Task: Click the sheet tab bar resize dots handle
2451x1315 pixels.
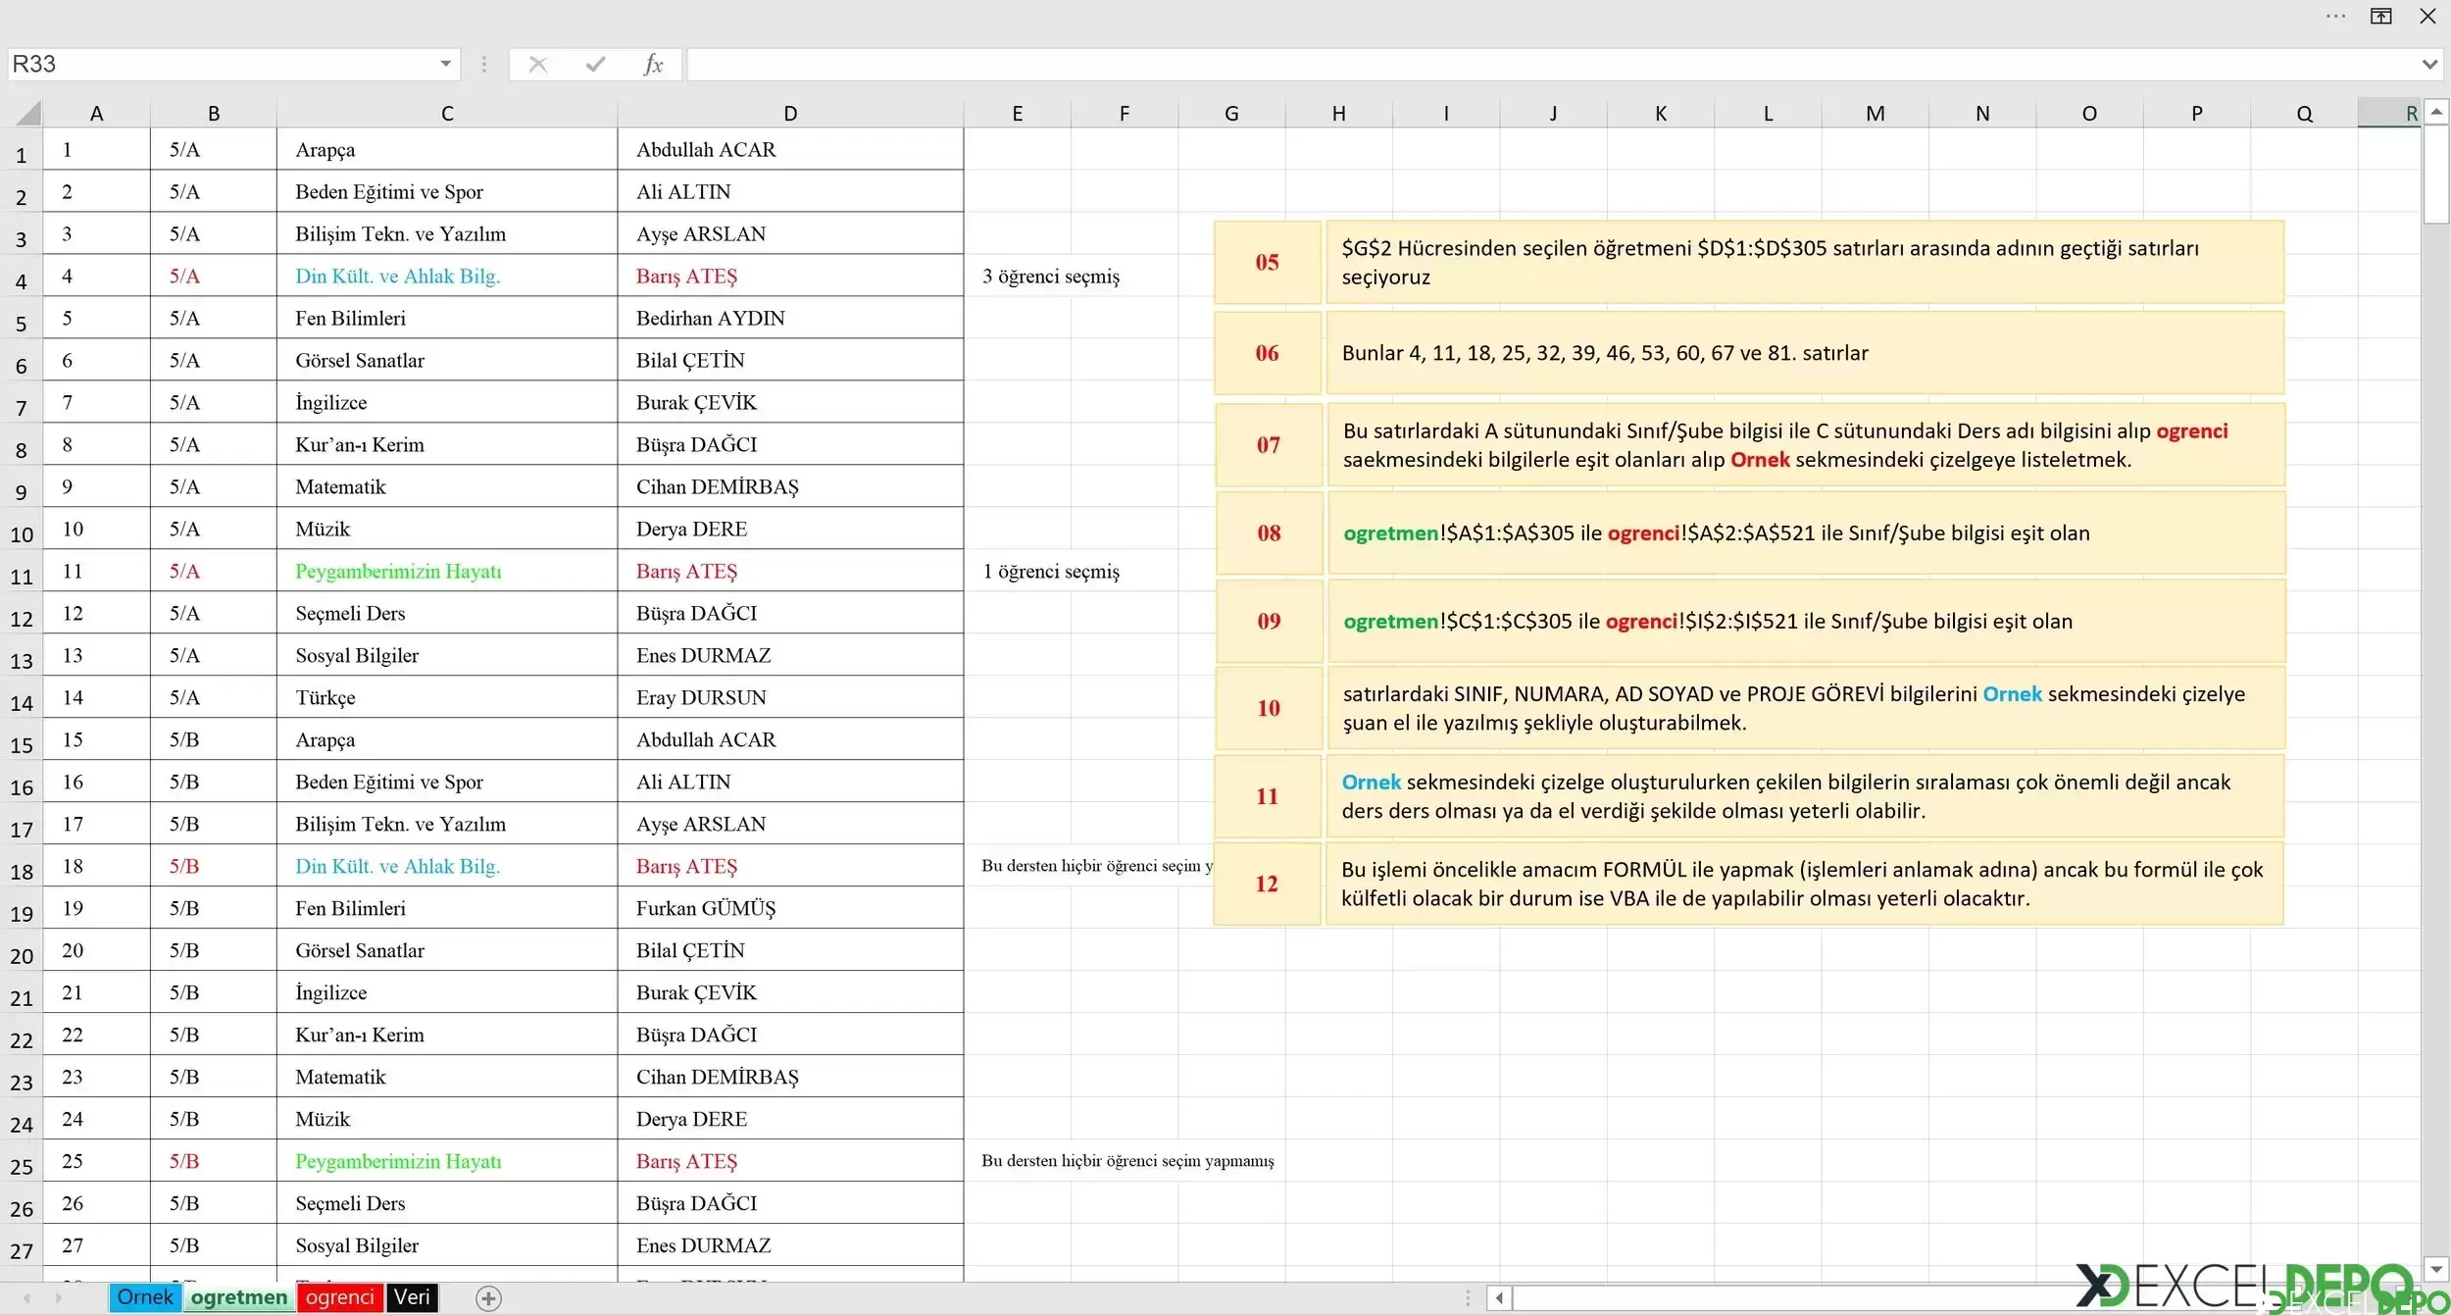Action: [1468, 1298]
